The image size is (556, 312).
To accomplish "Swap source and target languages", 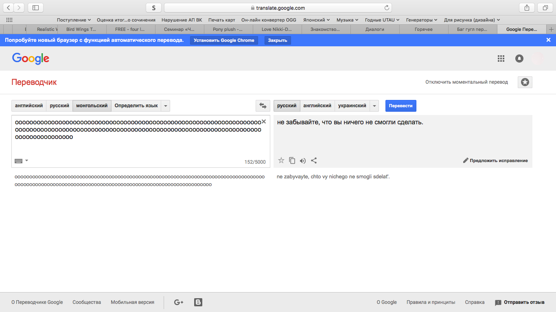I will point(263,106).
